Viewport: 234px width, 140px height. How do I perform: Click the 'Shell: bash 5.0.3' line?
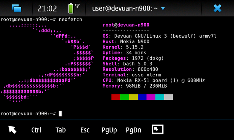pyautogui.click(x=128, y=64)
